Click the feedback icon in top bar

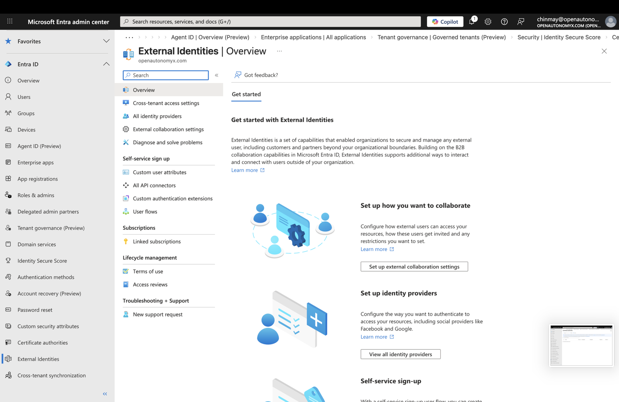point(521,22)
